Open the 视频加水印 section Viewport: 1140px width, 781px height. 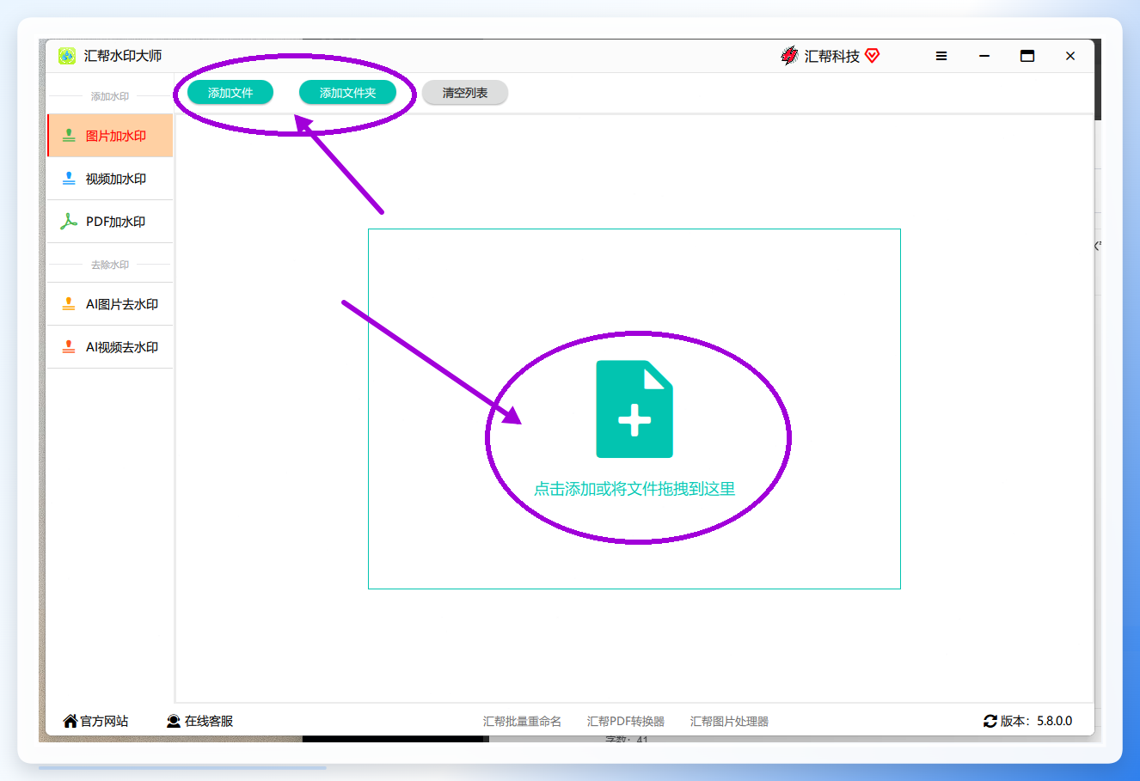(x=110, y=179)
